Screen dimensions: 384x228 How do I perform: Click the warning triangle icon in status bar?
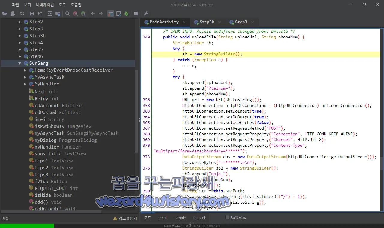tap(115, 218)
